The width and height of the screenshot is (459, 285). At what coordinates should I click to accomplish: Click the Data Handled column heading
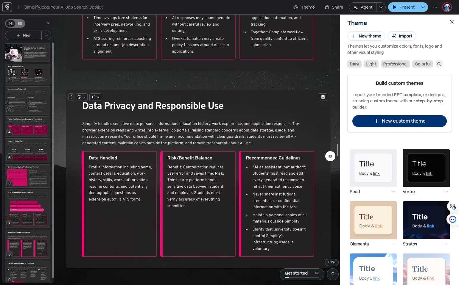(103, 158)
